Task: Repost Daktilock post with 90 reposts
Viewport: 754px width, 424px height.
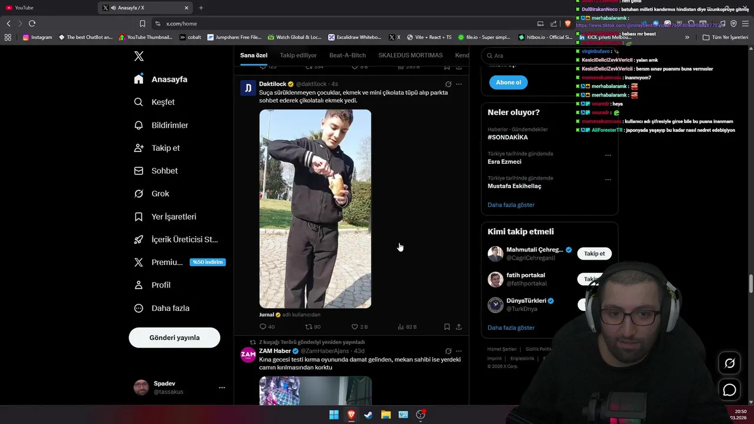Action: tap(313, 327)
